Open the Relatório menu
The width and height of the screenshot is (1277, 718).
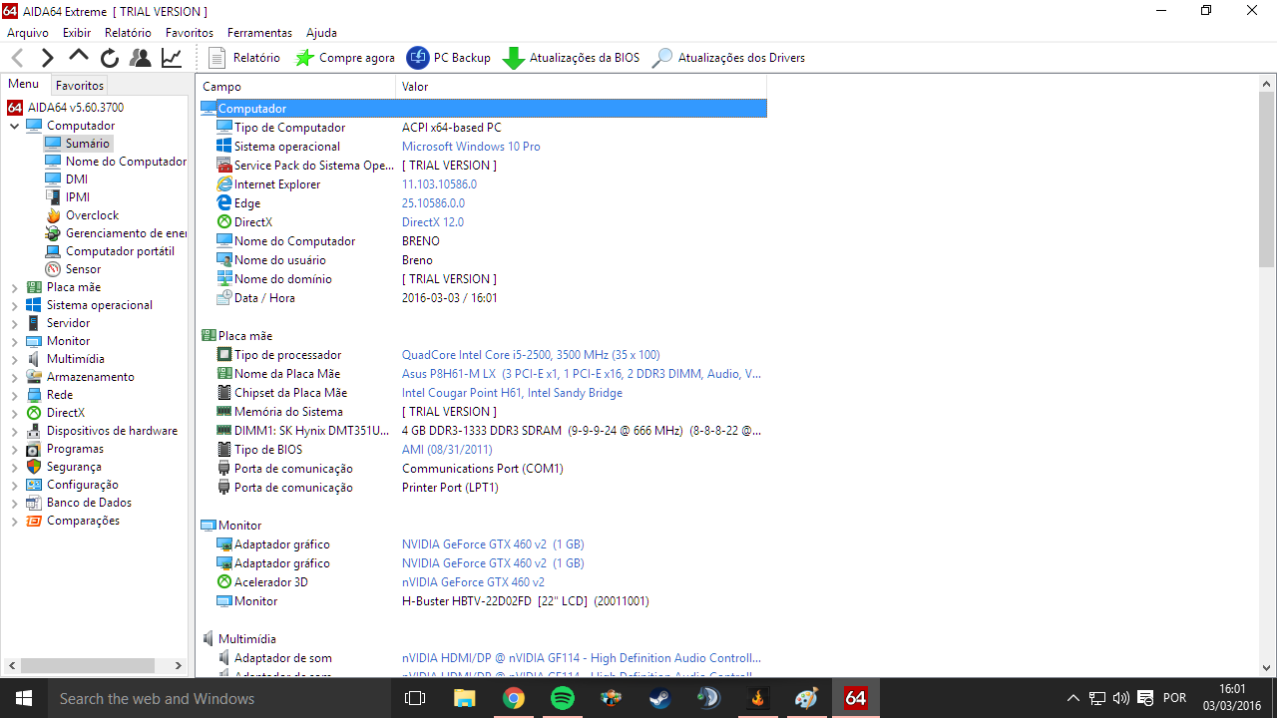128,33
